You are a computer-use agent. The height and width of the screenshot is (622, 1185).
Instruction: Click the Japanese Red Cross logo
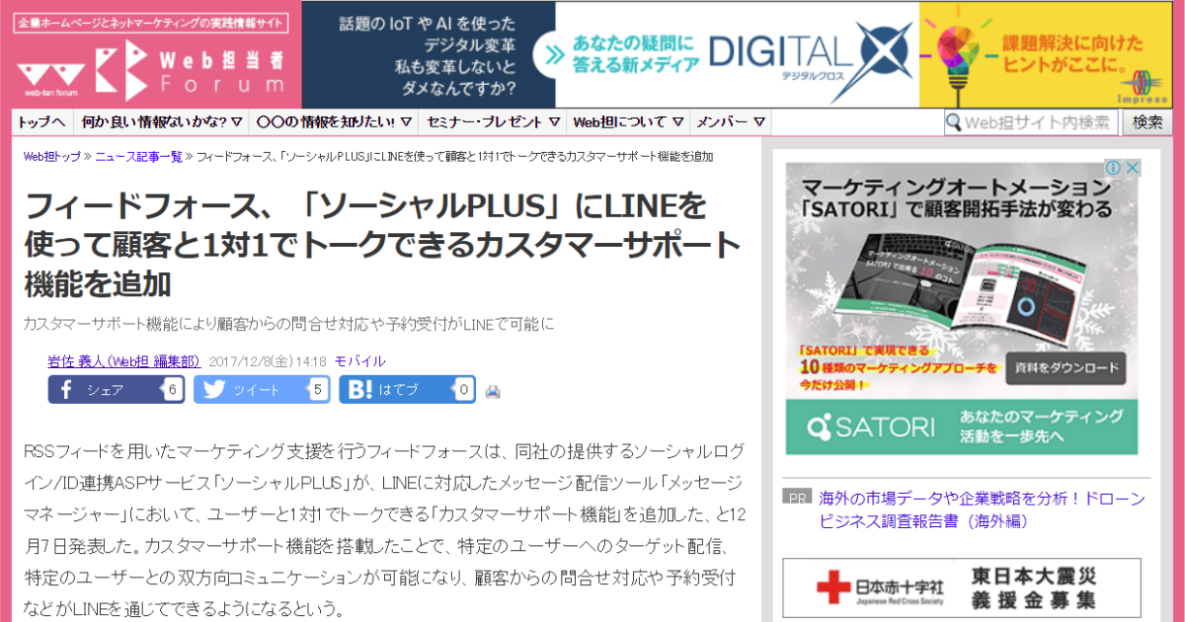click(x=880, y=588)
